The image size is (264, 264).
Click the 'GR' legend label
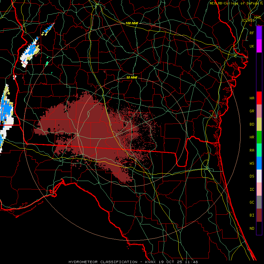click(x=252, y=111)
